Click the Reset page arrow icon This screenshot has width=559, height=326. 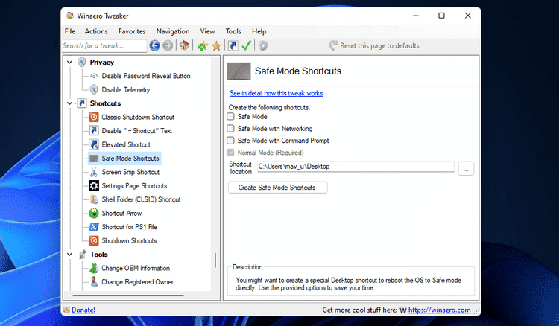coord(333,45)
